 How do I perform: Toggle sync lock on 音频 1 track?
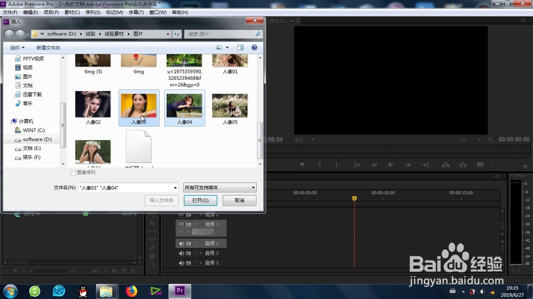pyautogui.click(x=188, y=243)
